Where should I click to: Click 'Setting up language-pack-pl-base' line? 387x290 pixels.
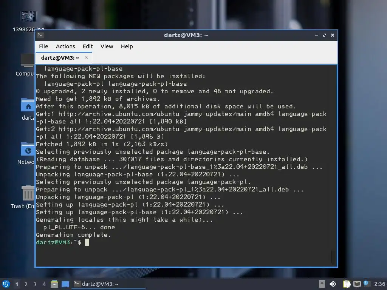[x=139, y=212]
